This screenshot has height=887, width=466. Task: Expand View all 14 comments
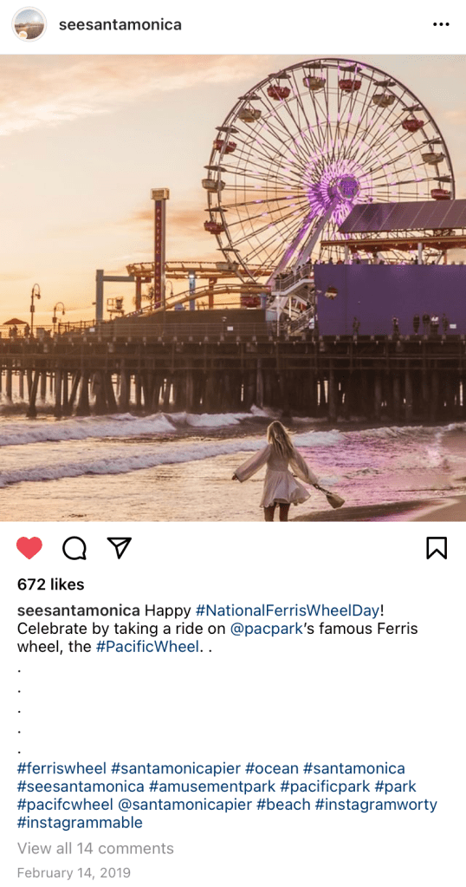(95, 849)
